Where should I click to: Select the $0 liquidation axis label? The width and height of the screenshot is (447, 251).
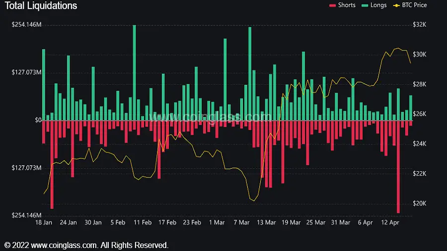point(36,120)
